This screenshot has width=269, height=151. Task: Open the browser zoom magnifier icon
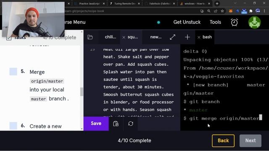(209, 11)
